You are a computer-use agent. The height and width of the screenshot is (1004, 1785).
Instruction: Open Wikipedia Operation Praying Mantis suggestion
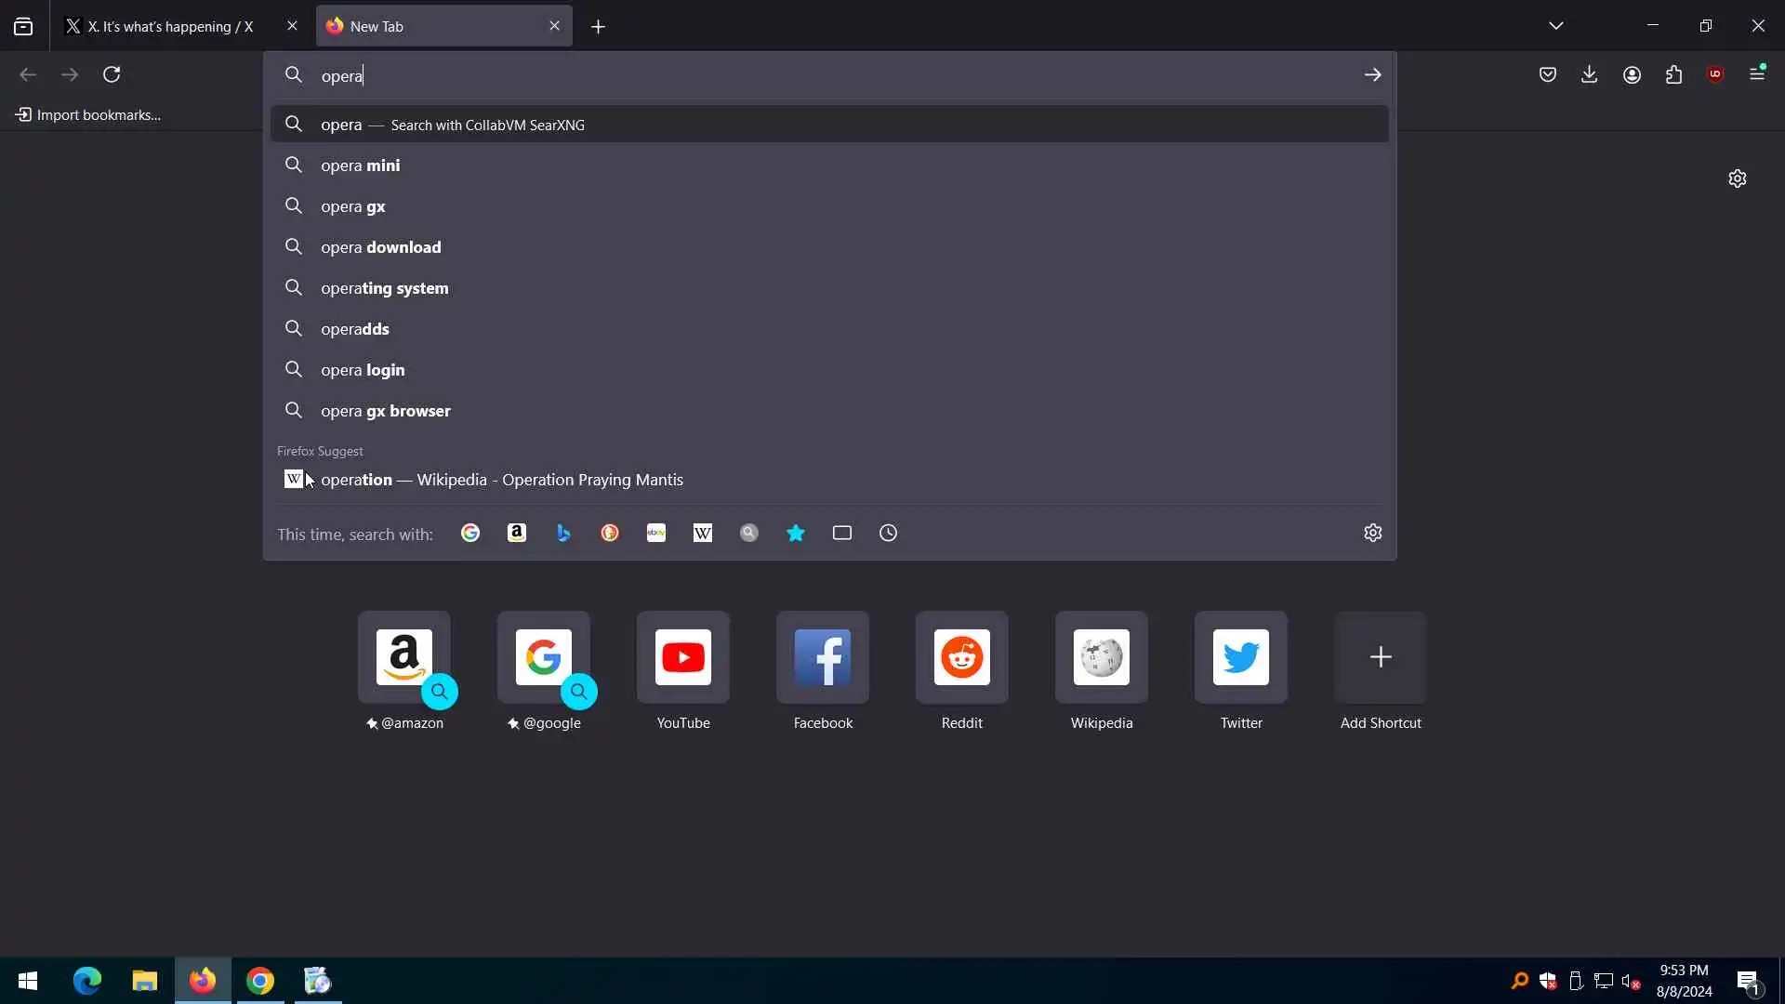tap(502, 480)
